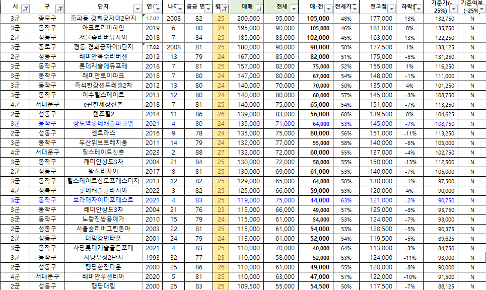
Task: Click the 전세 value 95,000
Action: (x=285, y=19)
